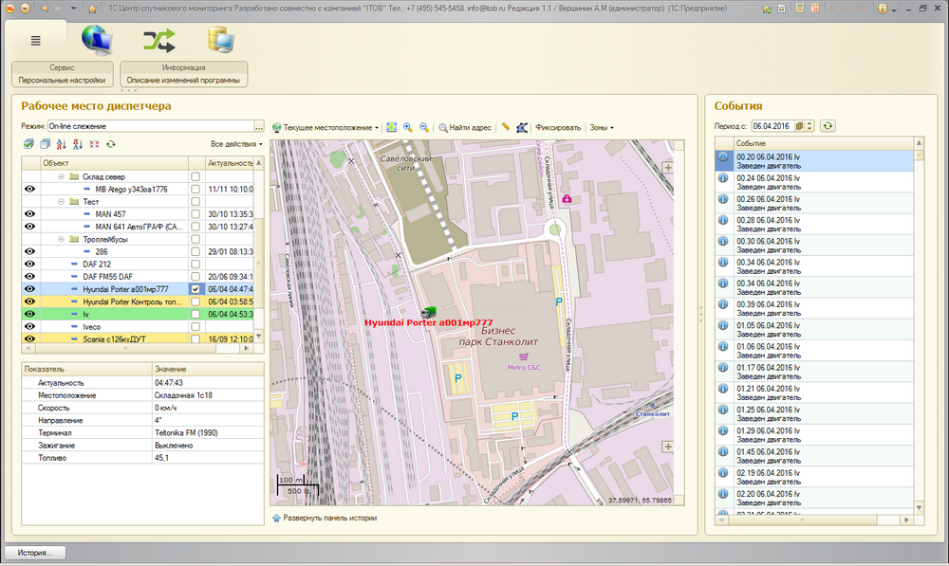Open the navigation history dropdown arrow
The image size is (949, 566).
click(73, 9)
